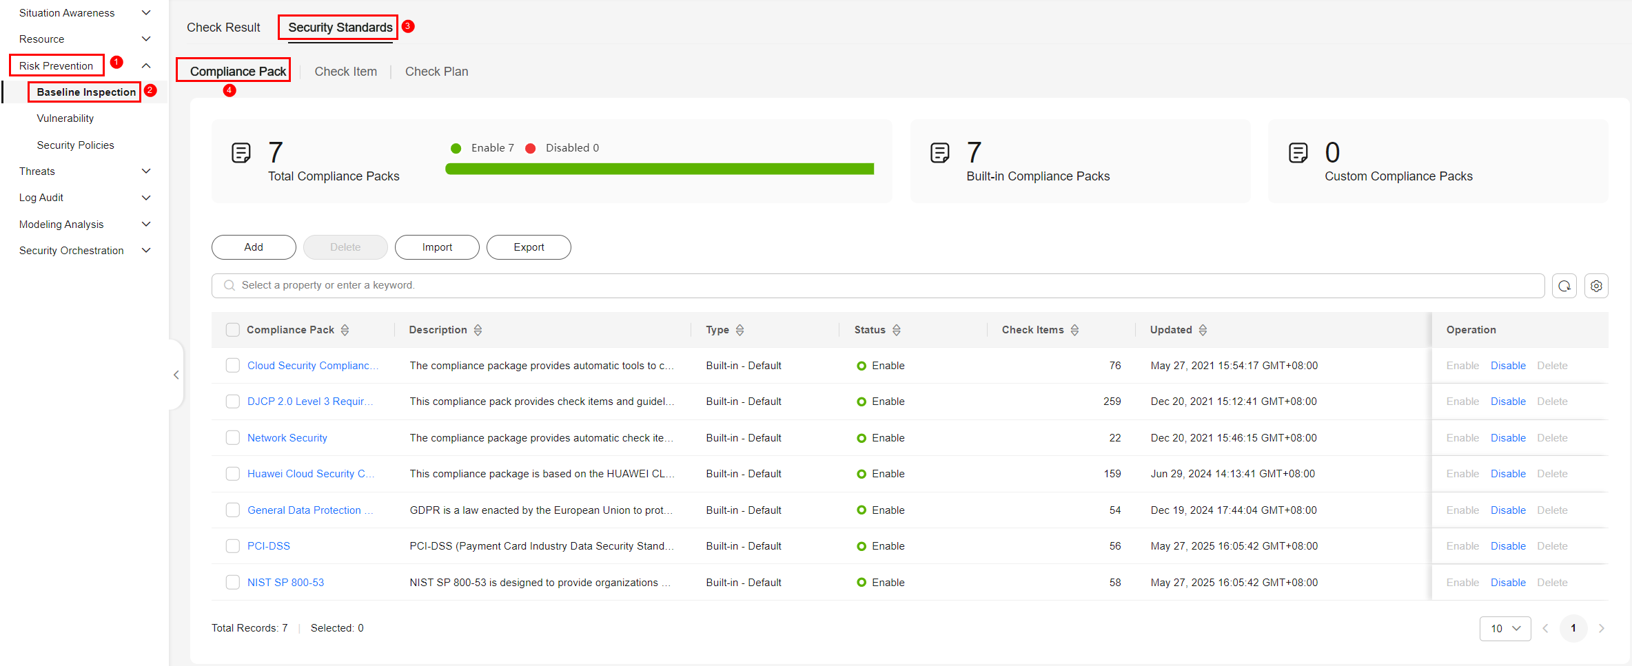Image resolution: width=1632 pixels, height=666 pixels.
Task: Expand Security Orchestration menu chevron
Action: point(146,251)
